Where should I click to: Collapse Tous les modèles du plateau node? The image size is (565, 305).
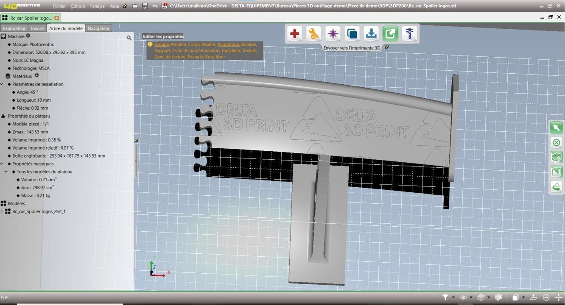(6, 172)
